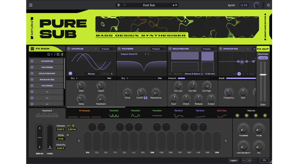Copy the Chorus effect settings icon
Viewport: 298px width, 164px height.
tap(114, 49)
